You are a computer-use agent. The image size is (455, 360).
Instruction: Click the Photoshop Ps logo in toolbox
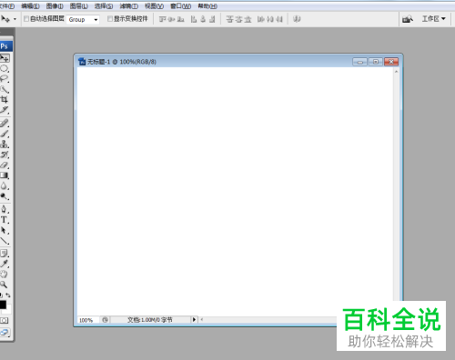coord(5,46)
